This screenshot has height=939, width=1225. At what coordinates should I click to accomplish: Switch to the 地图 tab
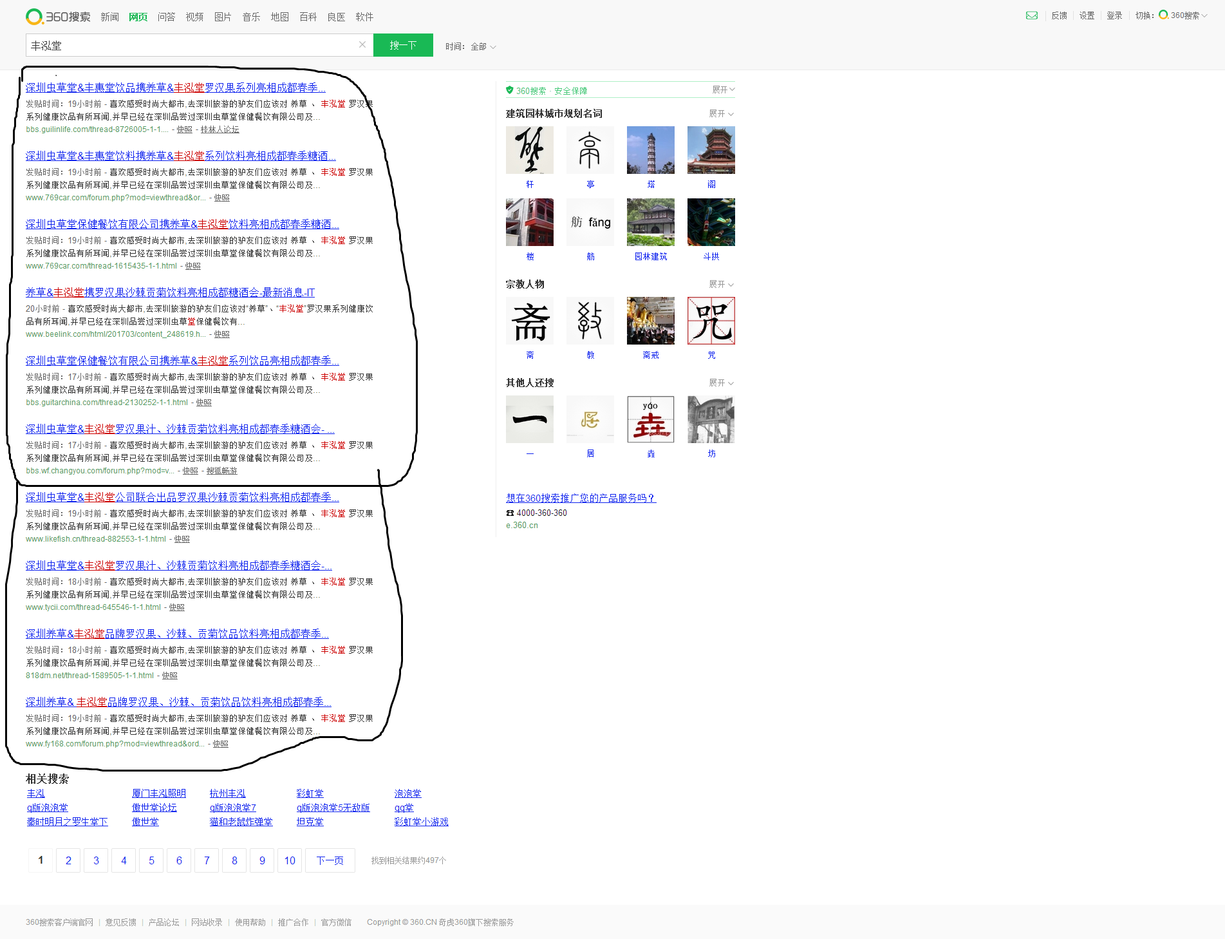click(279, 17)
